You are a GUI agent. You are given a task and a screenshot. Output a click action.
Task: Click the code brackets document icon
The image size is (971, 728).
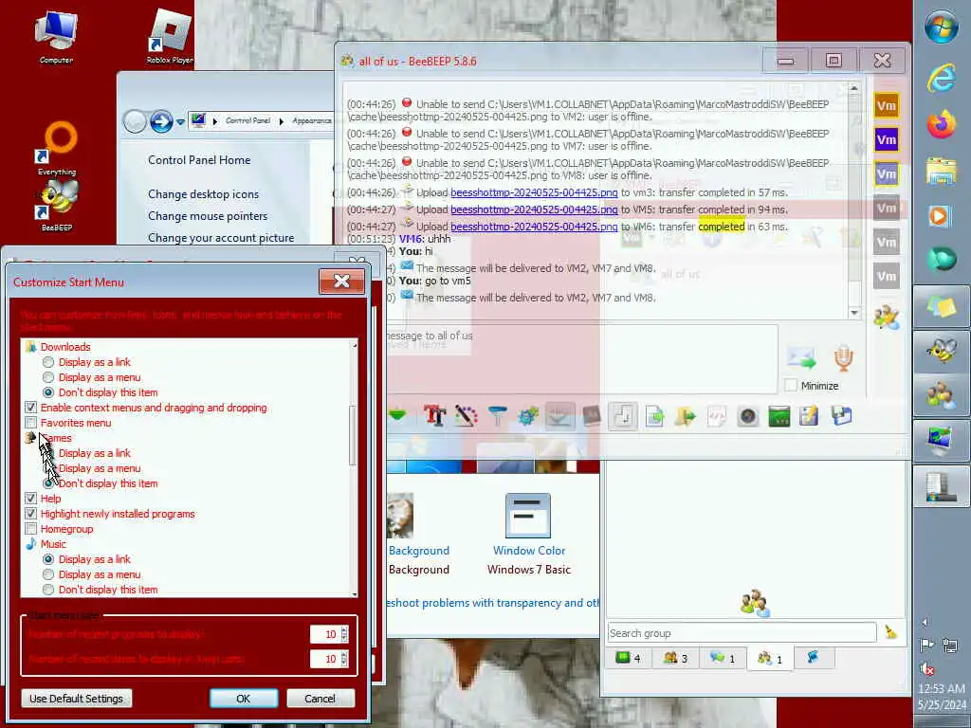pos(717,416)
